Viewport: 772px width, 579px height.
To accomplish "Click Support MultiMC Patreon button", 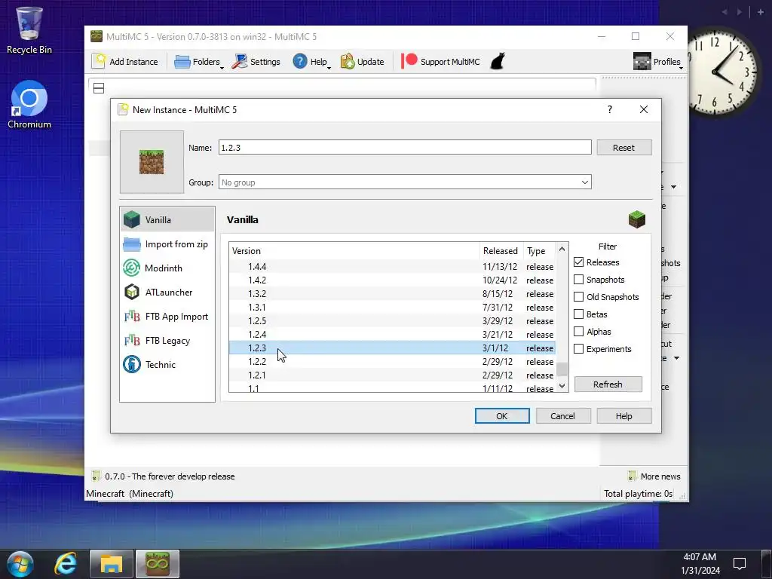I will pyautogui.click(x=440, y=62).
